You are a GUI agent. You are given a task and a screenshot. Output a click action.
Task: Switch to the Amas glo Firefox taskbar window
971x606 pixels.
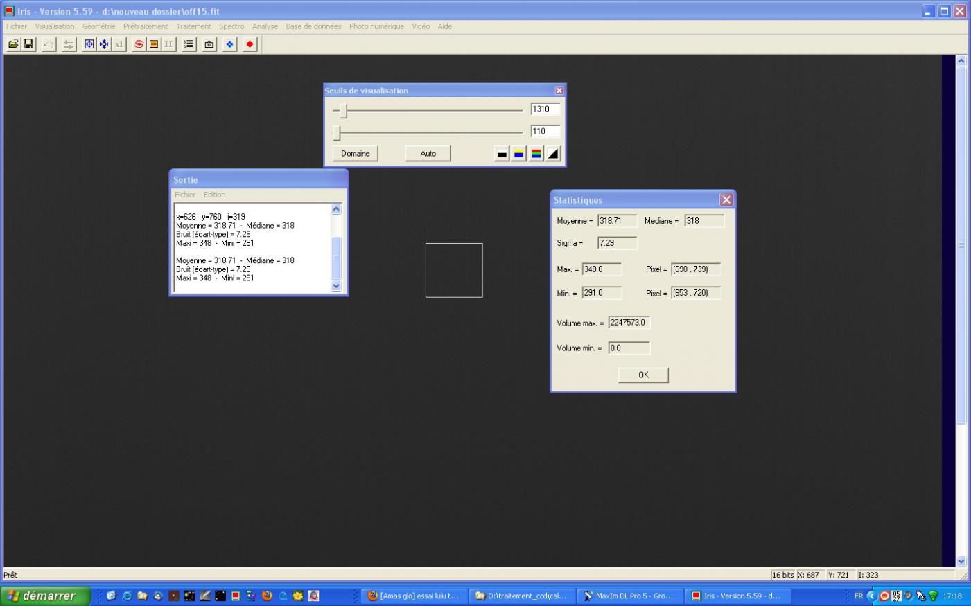[414, 596]
